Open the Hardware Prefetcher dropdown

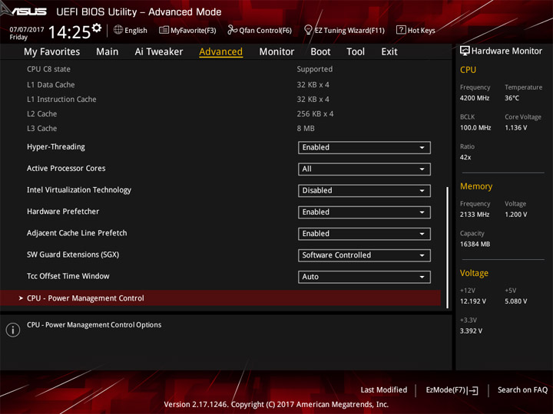364,212
